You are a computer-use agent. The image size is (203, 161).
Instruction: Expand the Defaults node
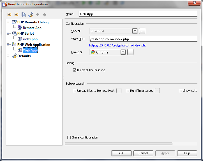(x=8, y=56)
